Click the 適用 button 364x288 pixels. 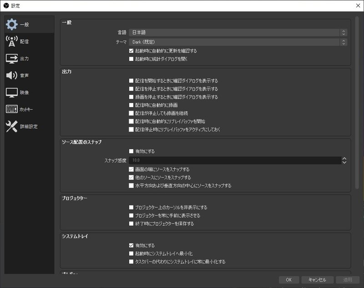pyautogui.click(x=348, y=280)
